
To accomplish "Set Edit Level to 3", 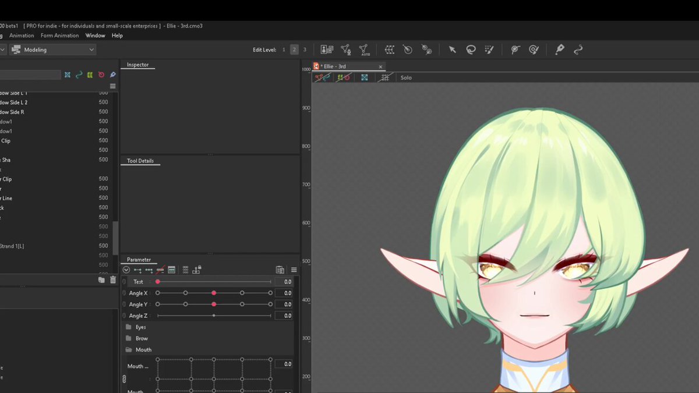I will (305, 50).
